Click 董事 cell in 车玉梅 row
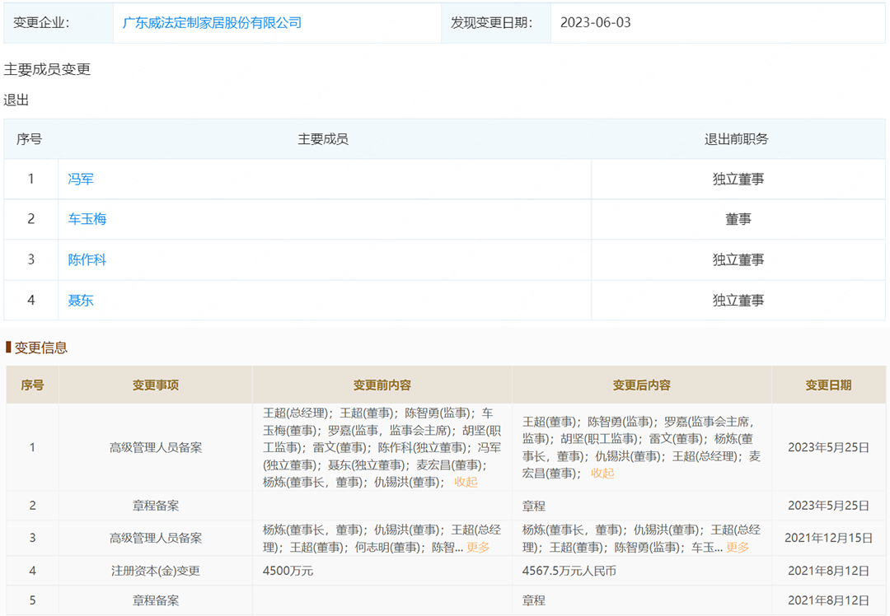The height and width of the screenshot is (616, 890). point(738,219)
